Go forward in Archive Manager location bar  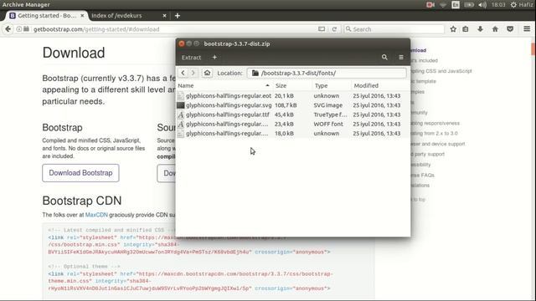[x=193, y=73]
